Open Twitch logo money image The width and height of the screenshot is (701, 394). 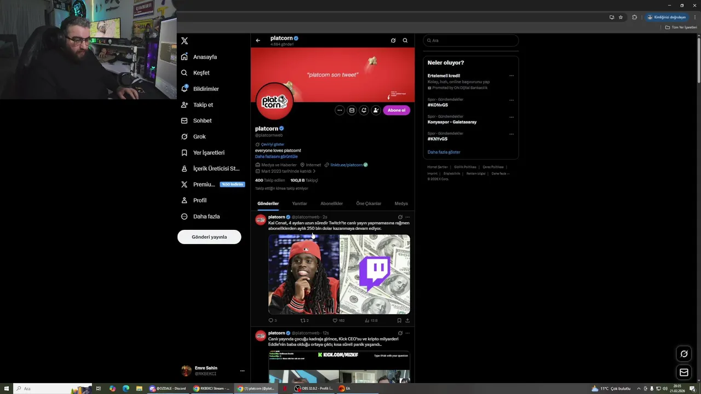click(375, 274)
